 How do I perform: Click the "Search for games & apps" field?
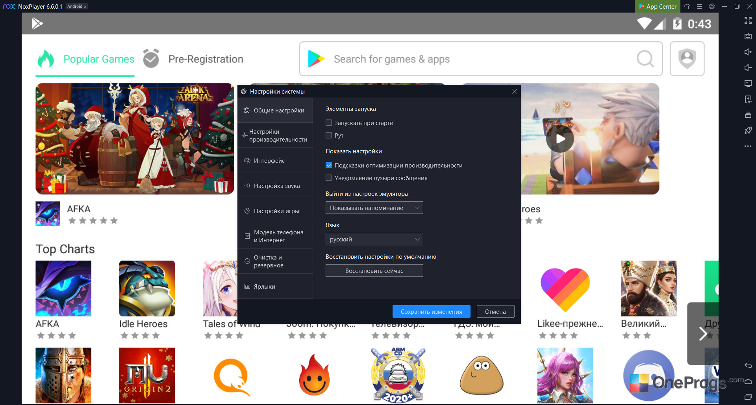click(480, 59)
